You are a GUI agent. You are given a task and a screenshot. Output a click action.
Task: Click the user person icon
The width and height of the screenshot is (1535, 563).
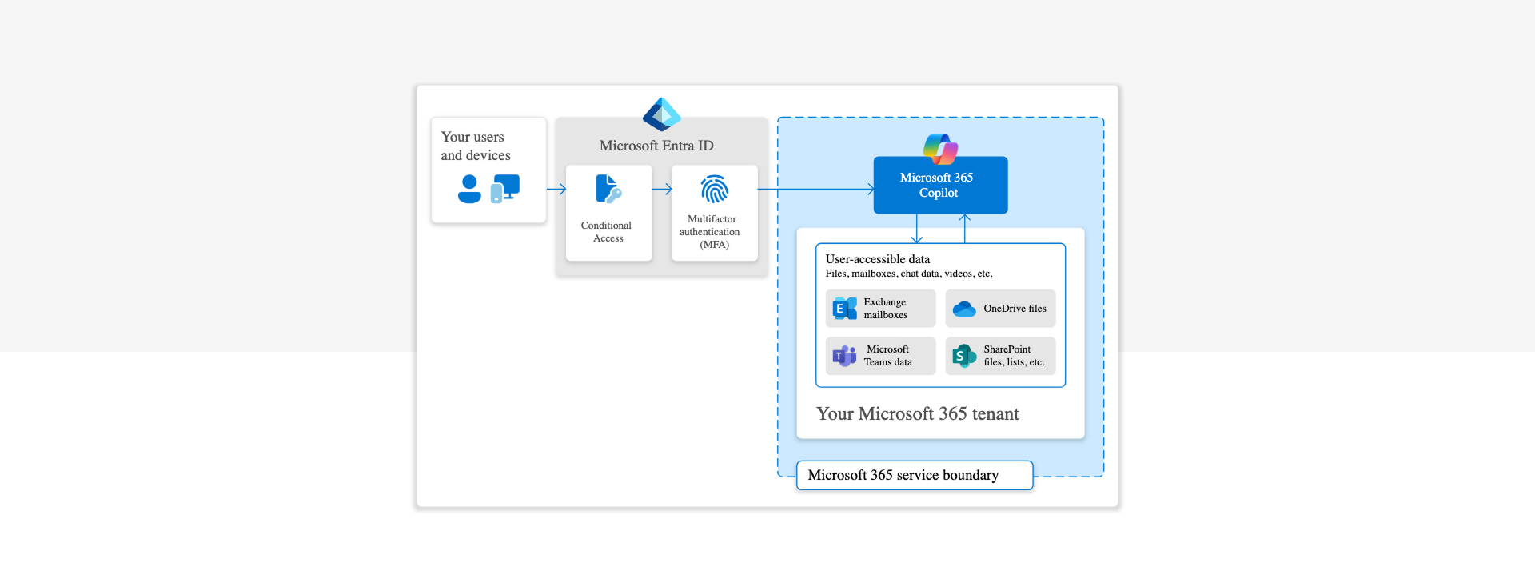(469, 189)
